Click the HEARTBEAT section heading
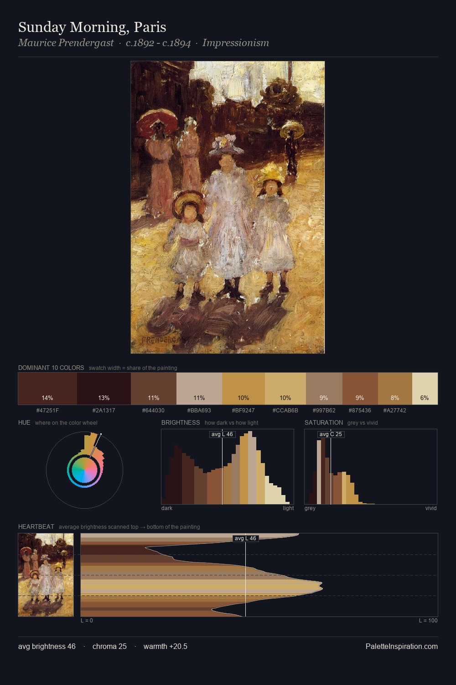This screenshot has height=685, width=456. coord(36,527)
